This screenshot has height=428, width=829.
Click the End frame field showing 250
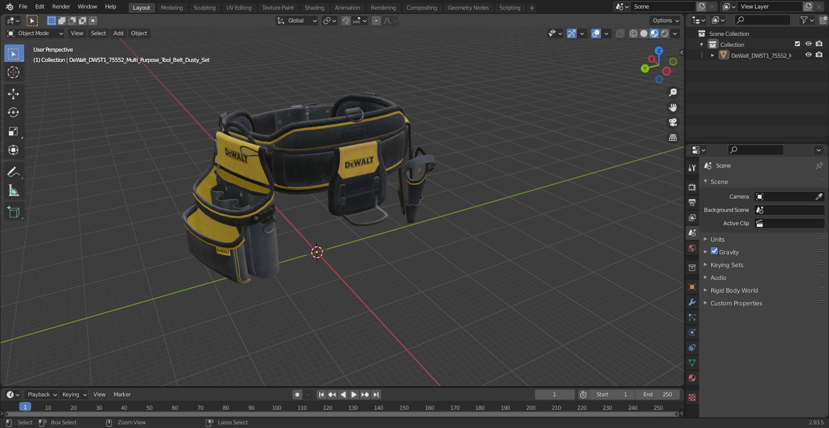(x=657, y=395)
